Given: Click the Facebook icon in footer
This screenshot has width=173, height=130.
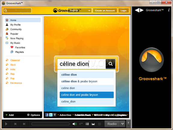Looking at the screenshot, I should pos(47,115).
